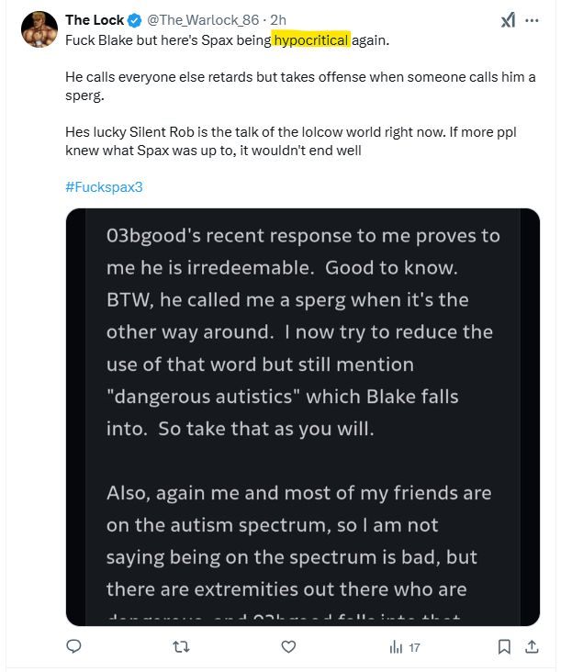Viewport: 572px width, 672px height.
Task: Open The Lock's profile avatar
Action: click(x=39, y=31)
